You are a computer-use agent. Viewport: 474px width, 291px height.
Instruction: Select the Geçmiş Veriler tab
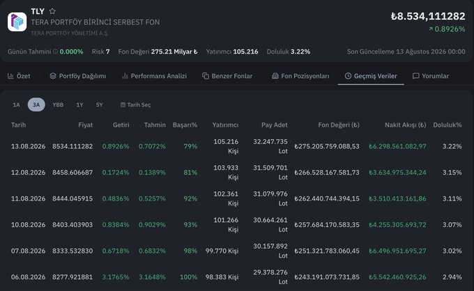(371, 76)
